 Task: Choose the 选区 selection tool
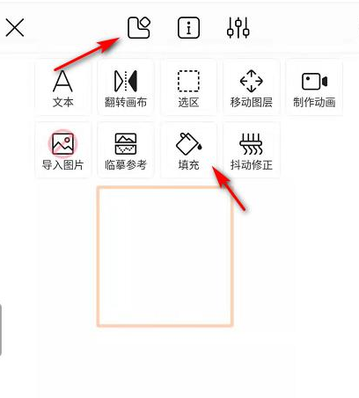[x=188, y=87]
